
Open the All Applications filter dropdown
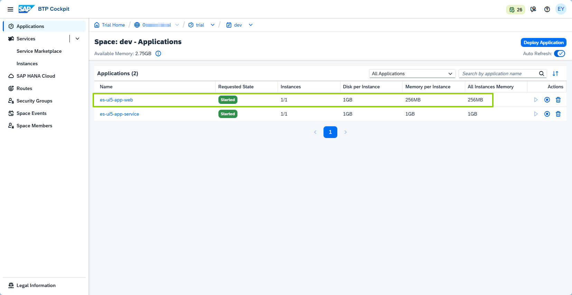[x=412, y=73]
